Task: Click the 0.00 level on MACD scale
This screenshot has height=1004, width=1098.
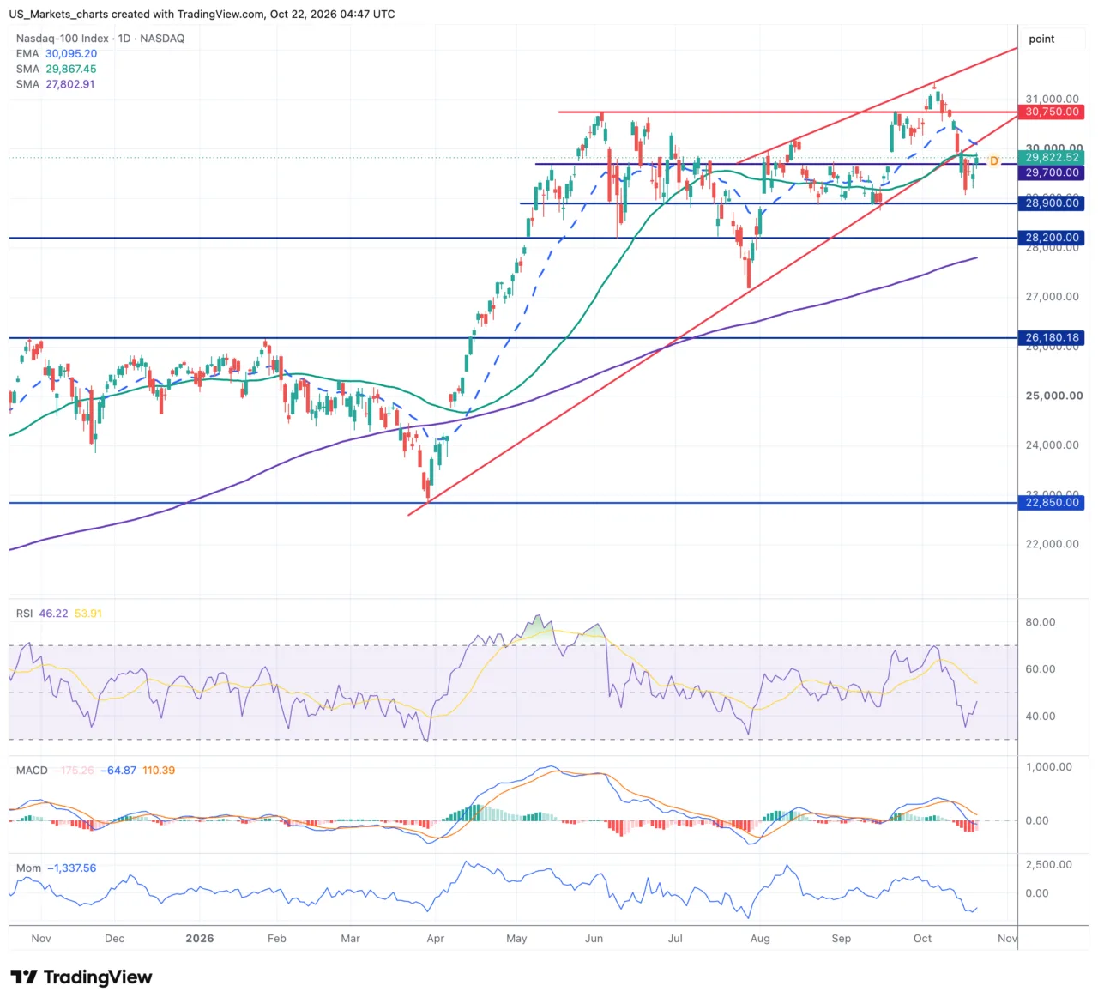Action: pos(1037,821)
